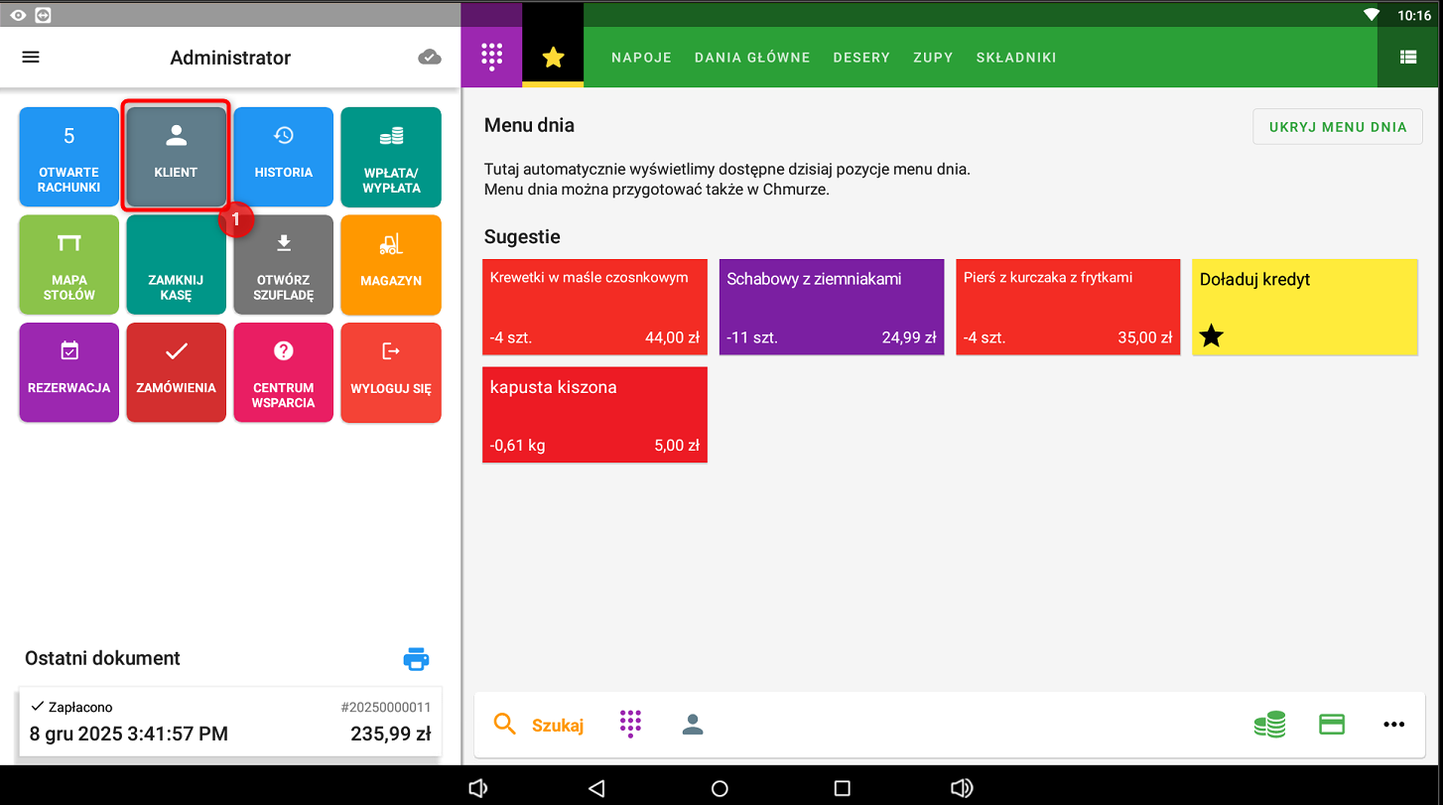Open last paid document #20250000011
The width and height of the screenshot is (1443, 805).
230,722
